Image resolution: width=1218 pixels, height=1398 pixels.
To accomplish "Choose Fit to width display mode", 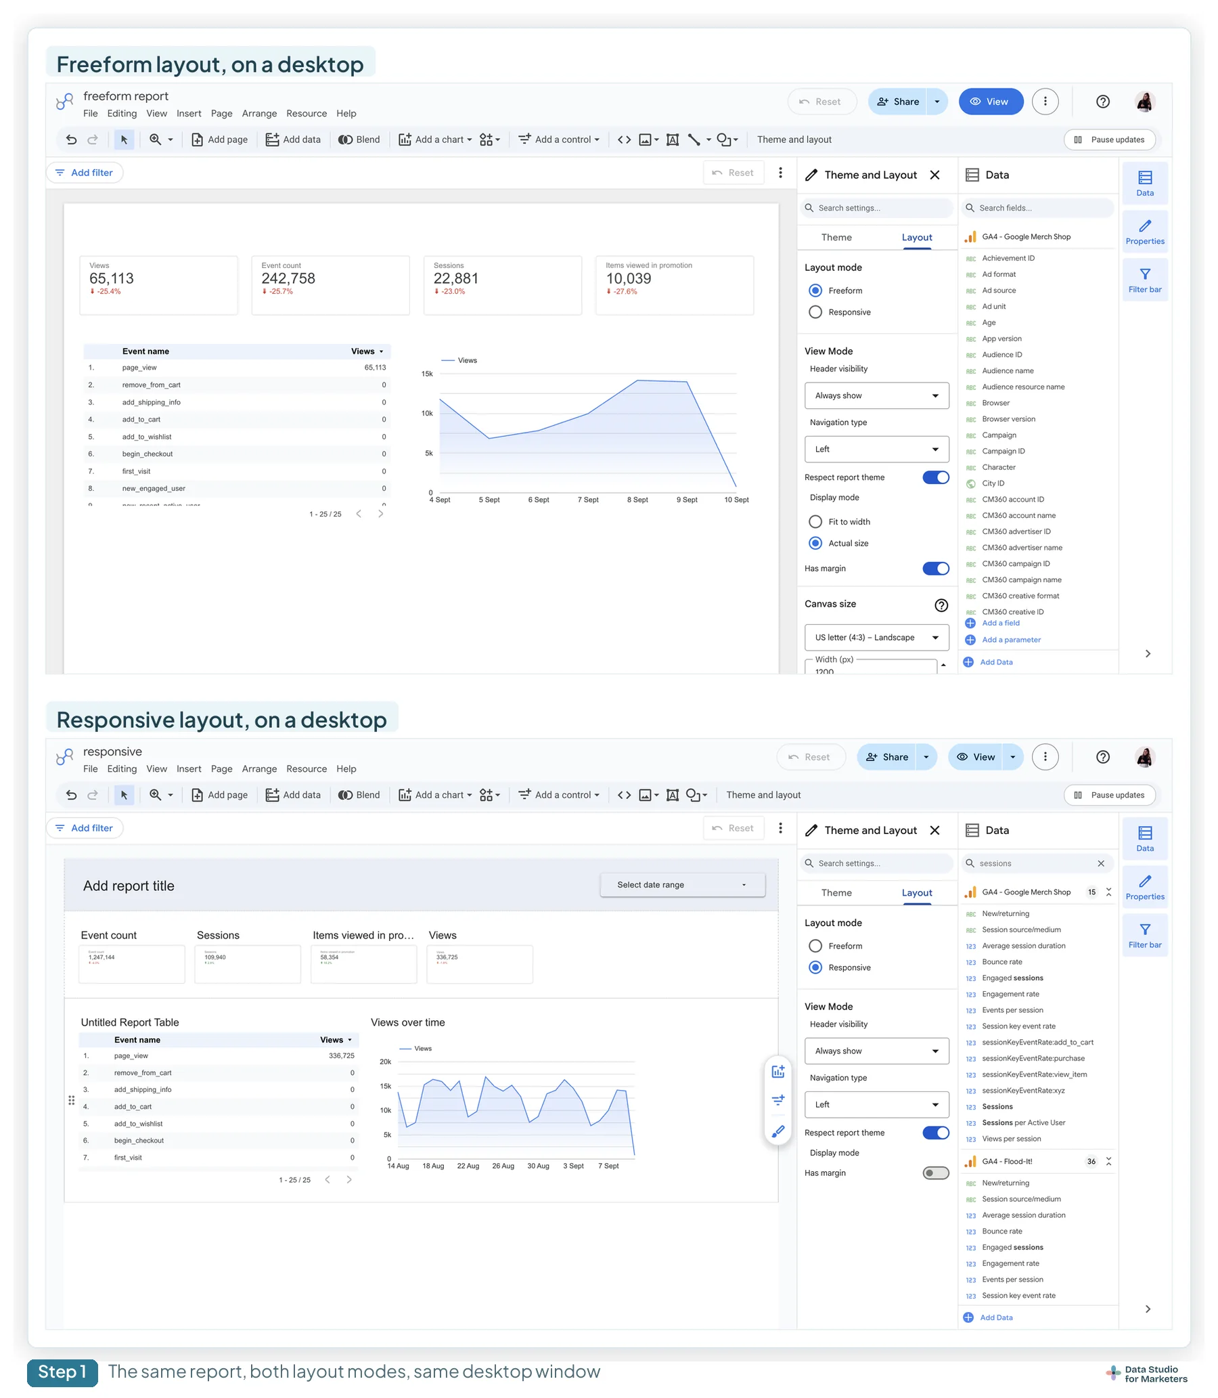I will (x=815, y=521).
